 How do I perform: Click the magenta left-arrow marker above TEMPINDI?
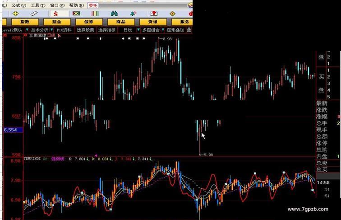(96, 155)
